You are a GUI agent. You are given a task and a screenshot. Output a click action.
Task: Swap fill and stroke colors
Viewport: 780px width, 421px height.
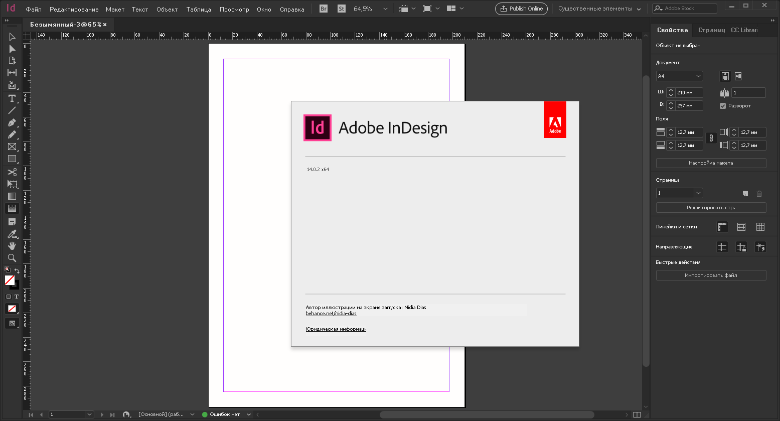17,270
